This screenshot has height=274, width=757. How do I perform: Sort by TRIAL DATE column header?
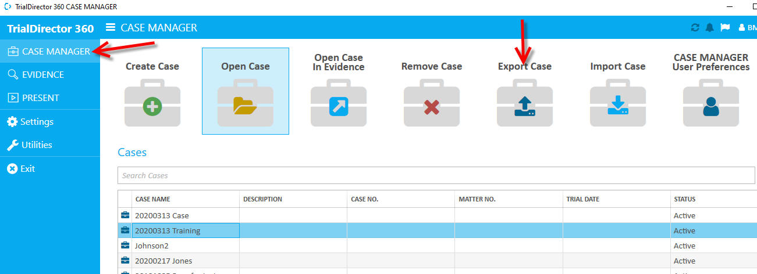[616, 199]
